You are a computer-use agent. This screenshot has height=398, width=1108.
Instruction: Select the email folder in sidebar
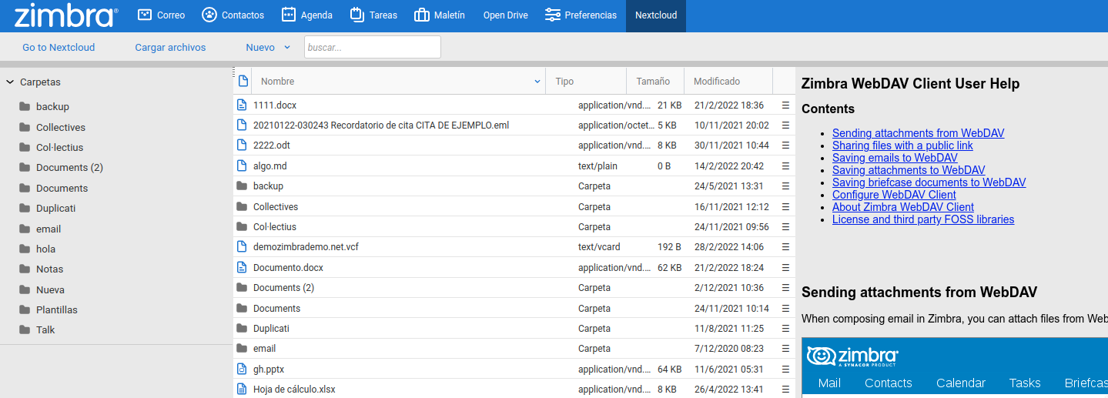[x=49, y=229]
